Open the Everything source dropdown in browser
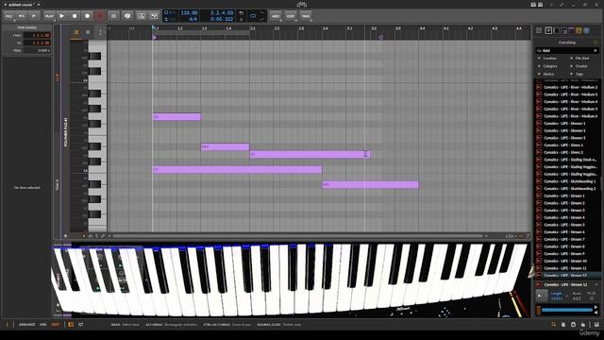604x340 pixels. tap(567, 42)
